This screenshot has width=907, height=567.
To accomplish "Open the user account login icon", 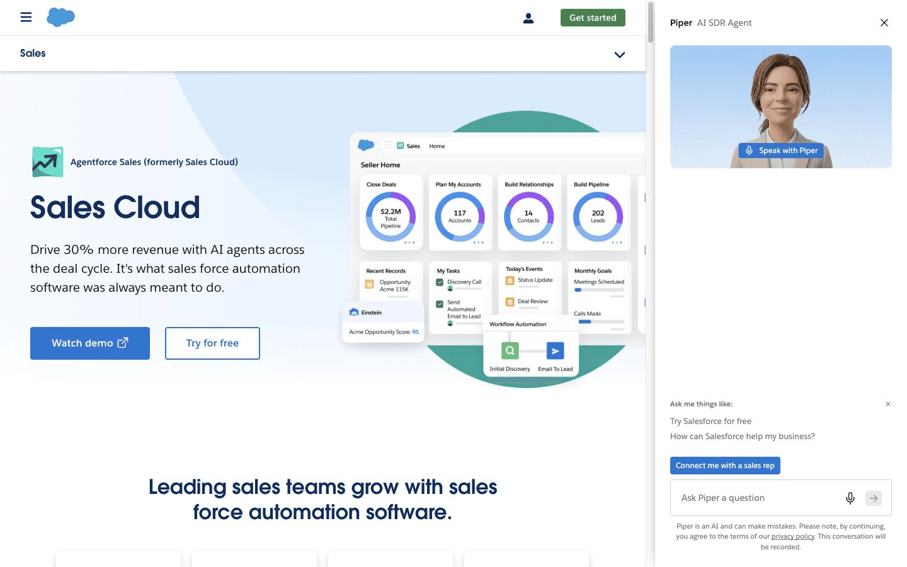I will 528,18.
